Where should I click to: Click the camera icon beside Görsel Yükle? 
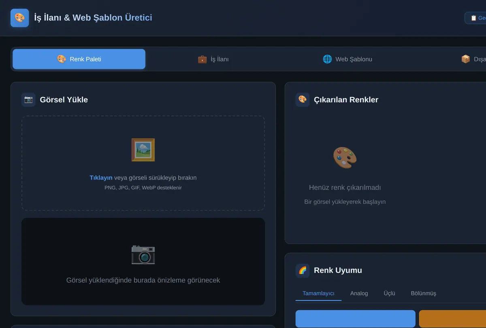coord(28,99)
